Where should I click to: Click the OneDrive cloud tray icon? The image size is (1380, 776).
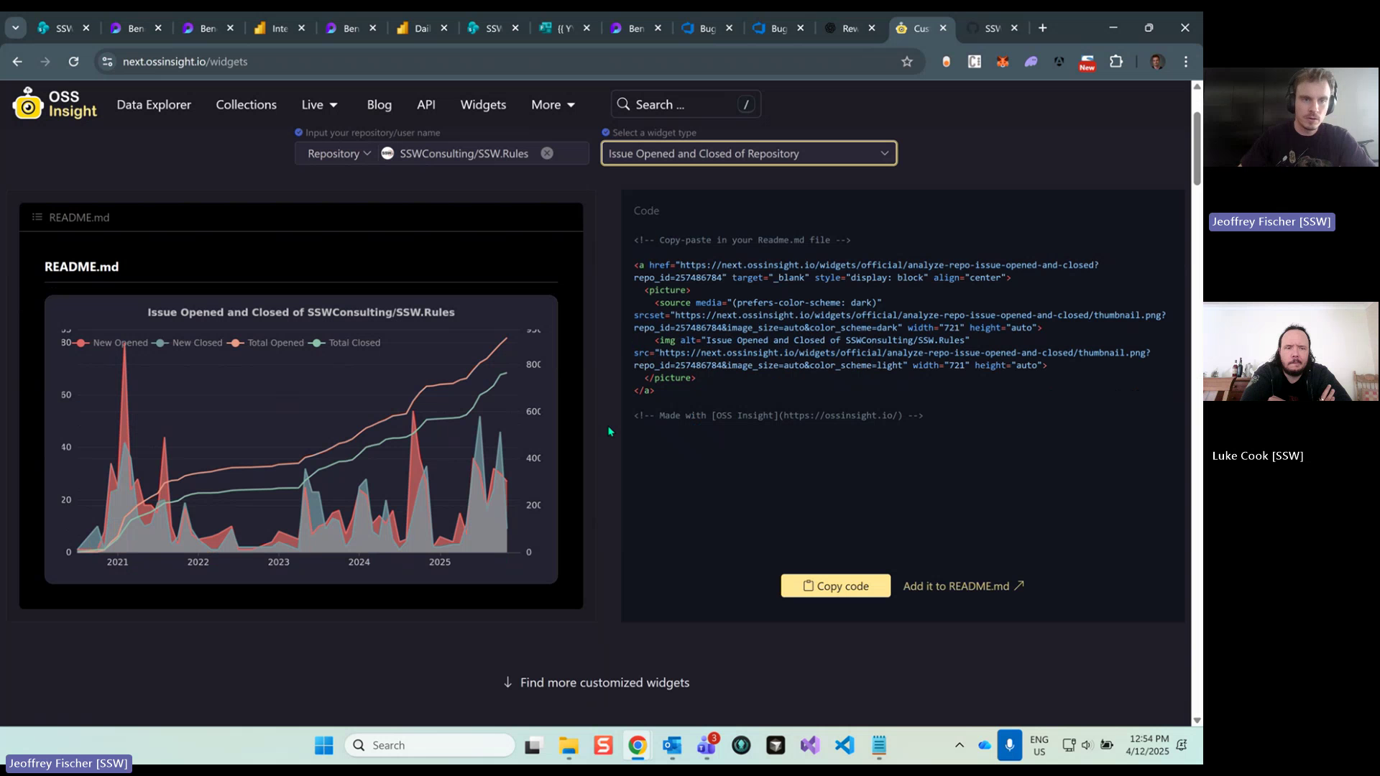pyautogui.click(x=984, y=745)
